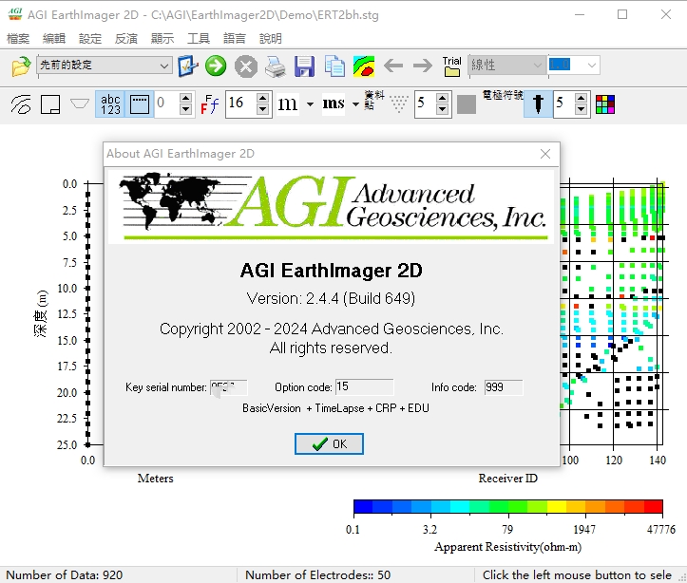Go to next view right arrow

[422, 66]
